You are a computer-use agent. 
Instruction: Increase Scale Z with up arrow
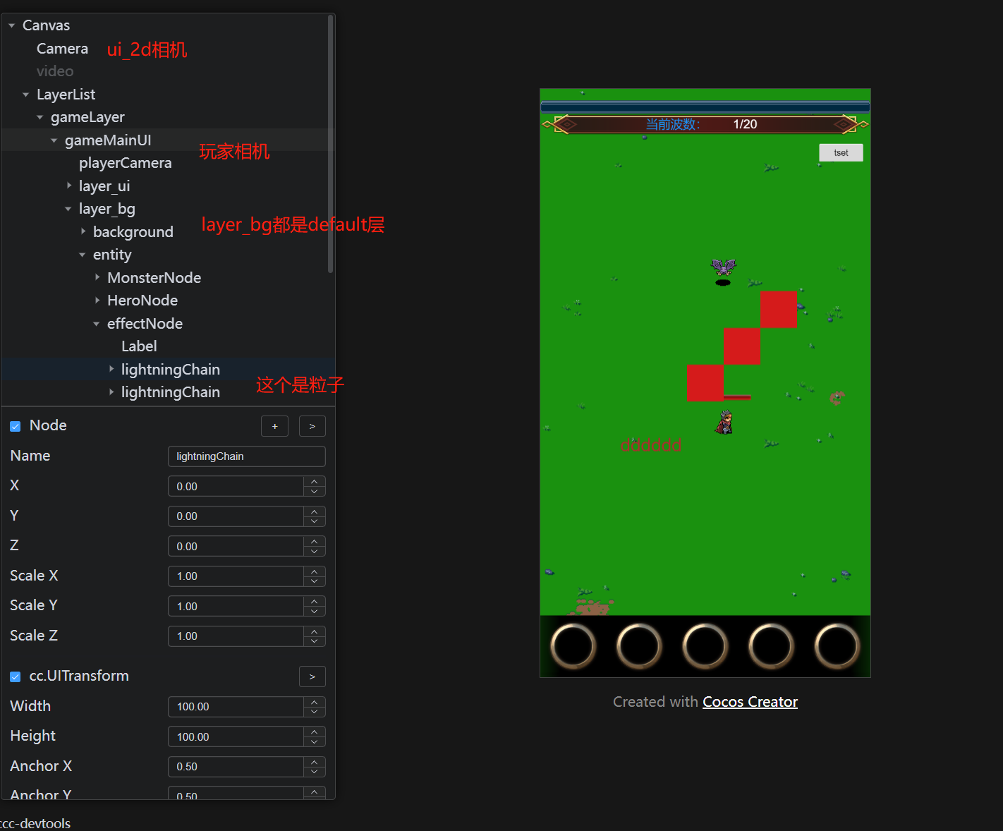coord(315,631)
